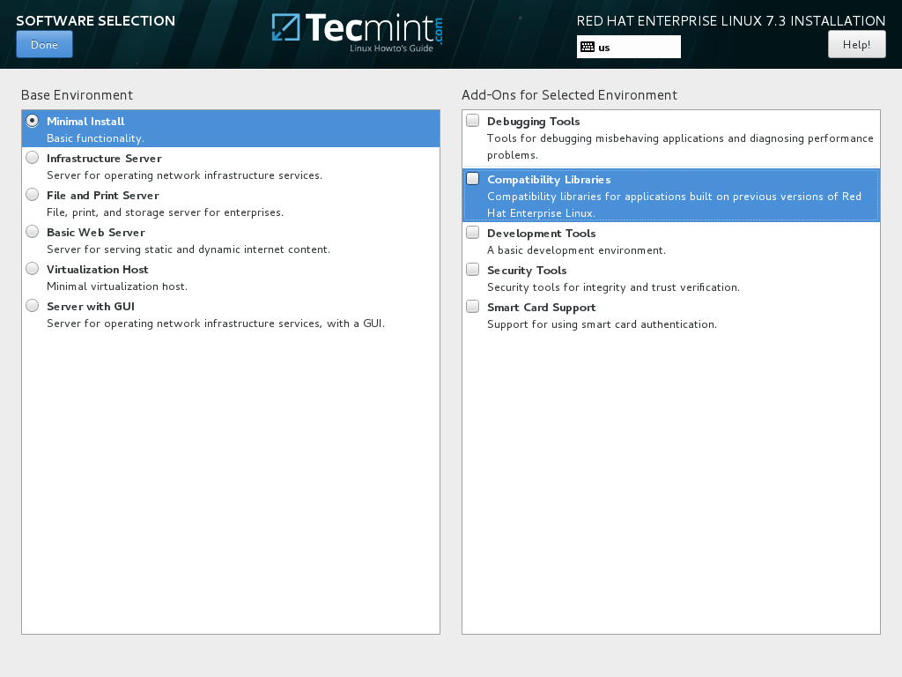Select the File and Print Server option
This screenshot has height=677, width=902.
(32, 194)
